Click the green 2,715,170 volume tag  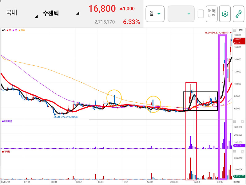coord(239,176)
